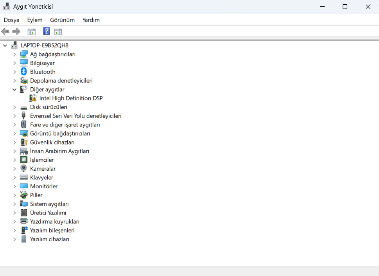Click the Kameralar webcam icon
The image size is (379, 276).
pos(24,168)
